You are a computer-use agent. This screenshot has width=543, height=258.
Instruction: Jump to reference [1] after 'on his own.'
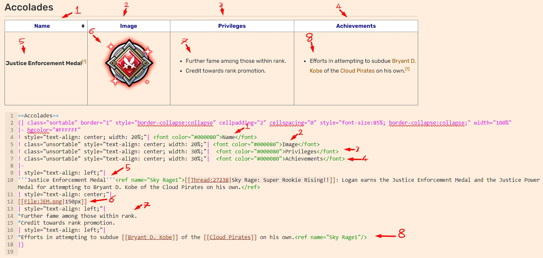point(407,69)
